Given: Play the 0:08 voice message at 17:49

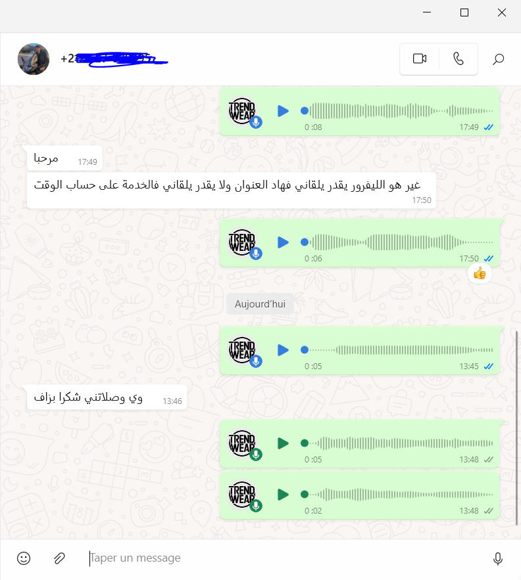Looking at the screenshot, I should (x=283, y=111).
